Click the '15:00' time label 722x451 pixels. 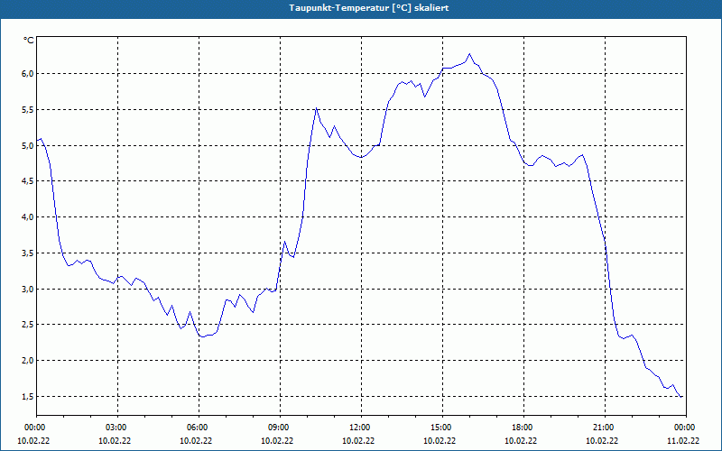(440, 428)
